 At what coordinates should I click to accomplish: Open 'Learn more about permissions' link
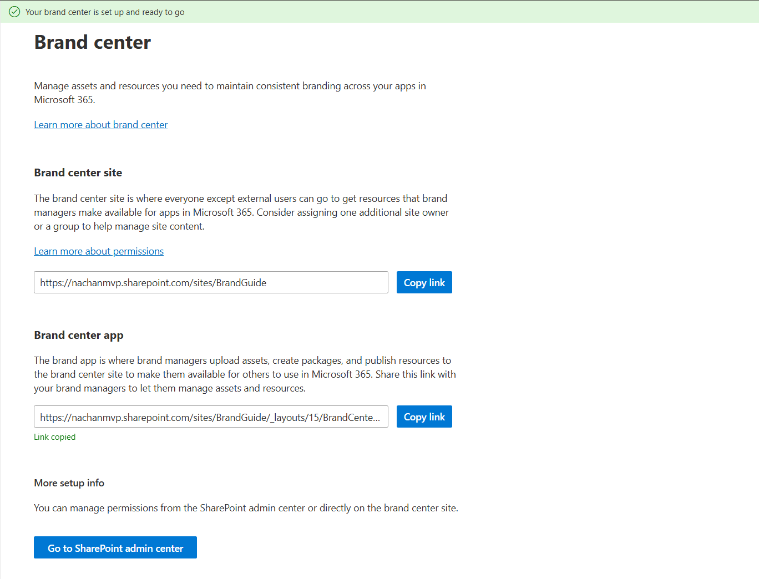[99, 251]
